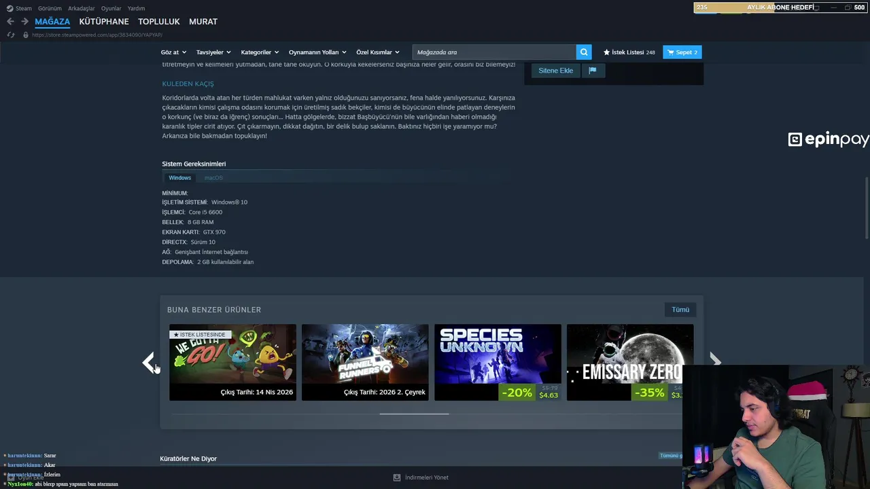Viewport: 870px width, 489px height.
Task: Expand the Oynamanın Yolları dropdown
Action: click(317, 52)
